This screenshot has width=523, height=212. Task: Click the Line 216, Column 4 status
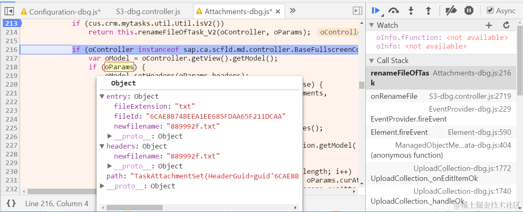click(57, 204)
